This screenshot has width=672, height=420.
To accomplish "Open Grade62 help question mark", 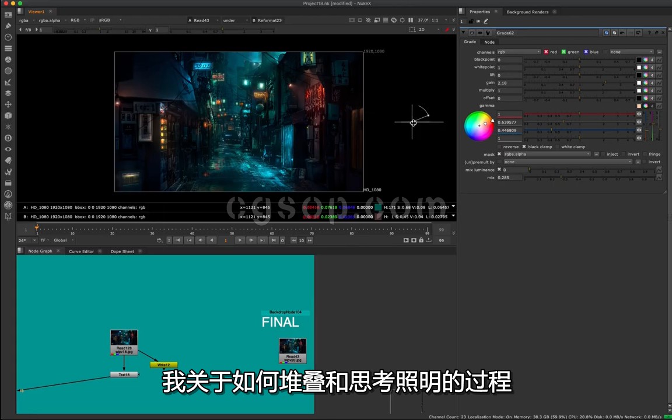I will [649, 33].
